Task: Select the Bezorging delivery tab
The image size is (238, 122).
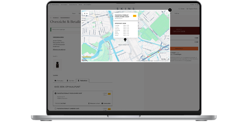Action: (x=59, y=81)
